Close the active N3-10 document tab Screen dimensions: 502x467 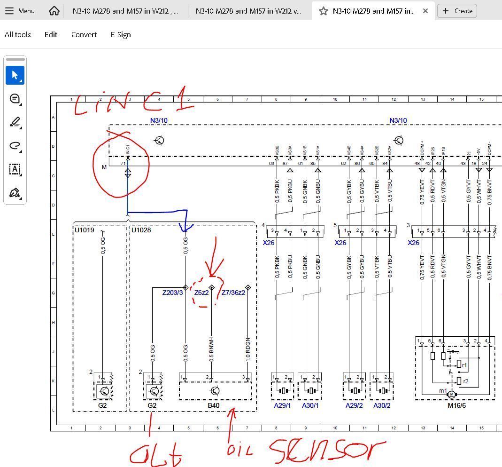[425, 11]
